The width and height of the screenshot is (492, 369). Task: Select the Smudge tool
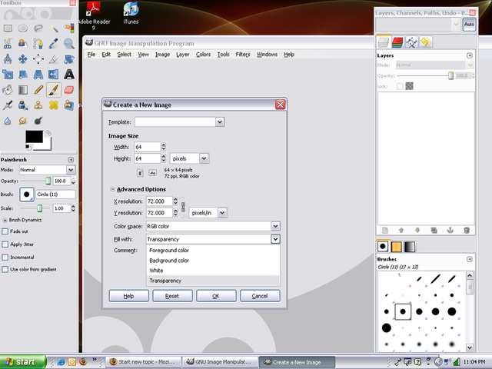(x=22, y=121)
